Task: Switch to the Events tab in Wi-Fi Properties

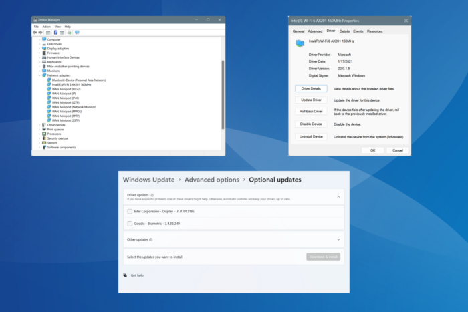Action: [x=358, y=31]
